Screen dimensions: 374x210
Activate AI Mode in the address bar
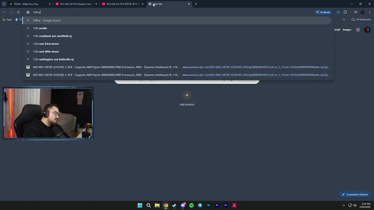(x=323, y=12)
